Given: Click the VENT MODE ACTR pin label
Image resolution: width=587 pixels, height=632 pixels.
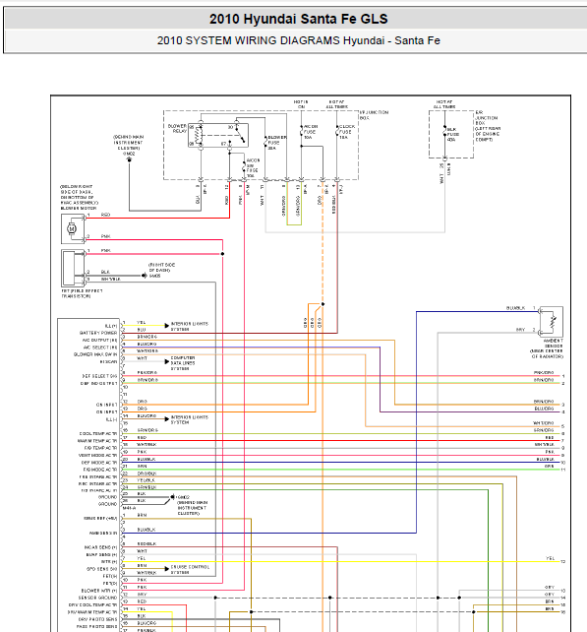Looking at the screenshot, I should pos(98,456).
